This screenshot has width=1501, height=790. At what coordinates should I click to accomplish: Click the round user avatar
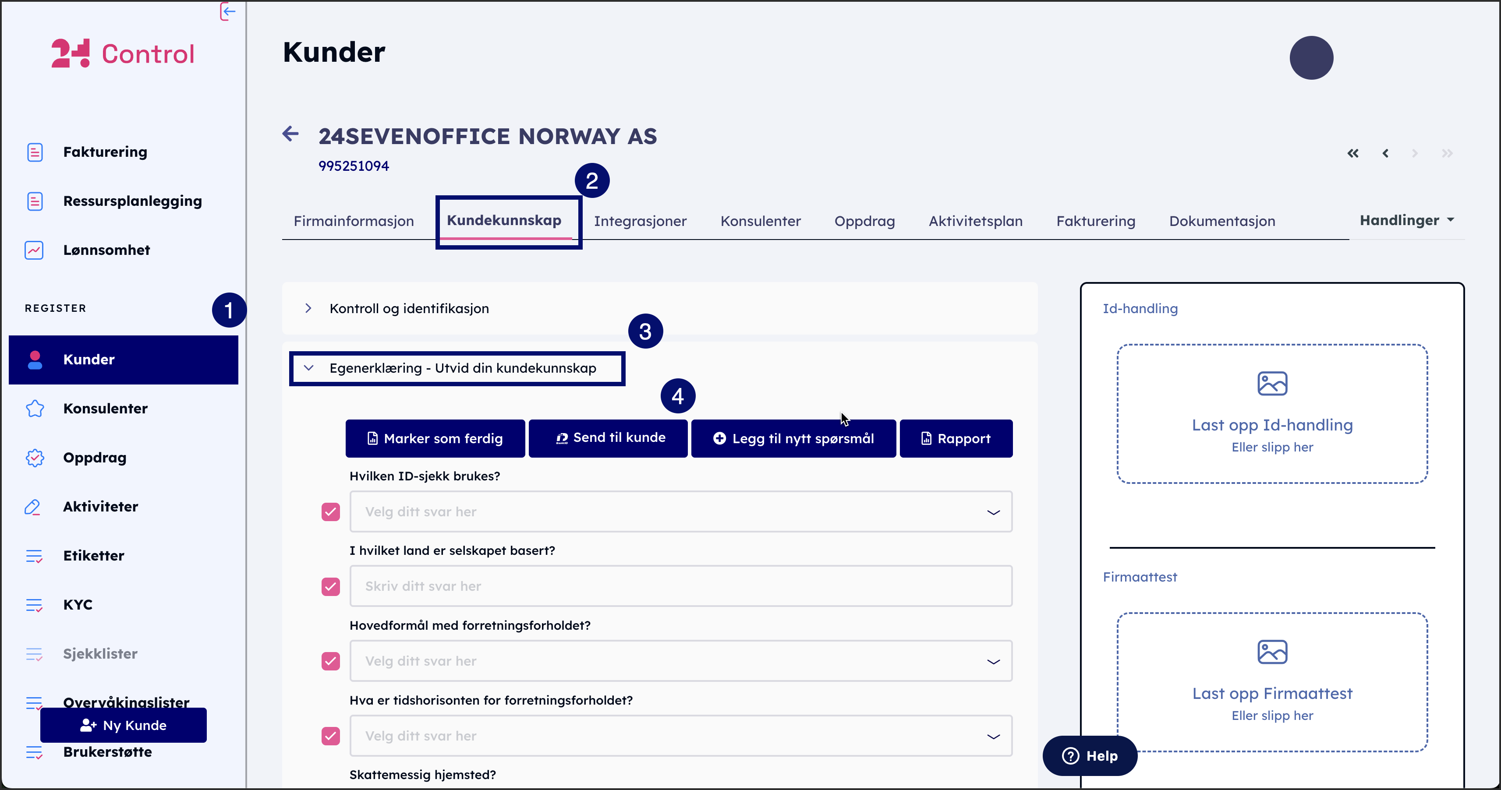tap(1311, 58)
